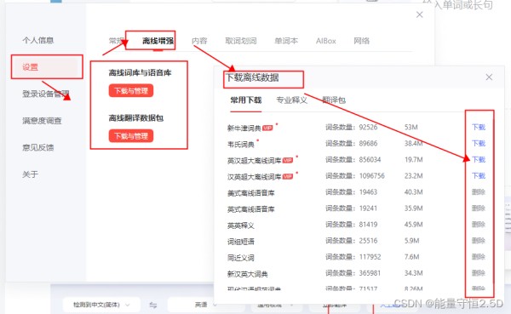Open 登录设备管理 in the sidebar
511x314 pixels.
46,94
